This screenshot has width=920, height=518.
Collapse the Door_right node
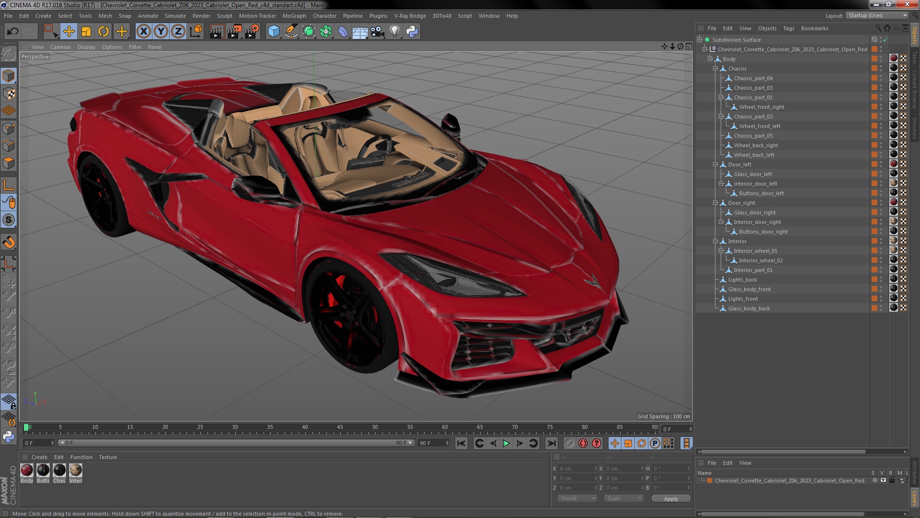716,202
